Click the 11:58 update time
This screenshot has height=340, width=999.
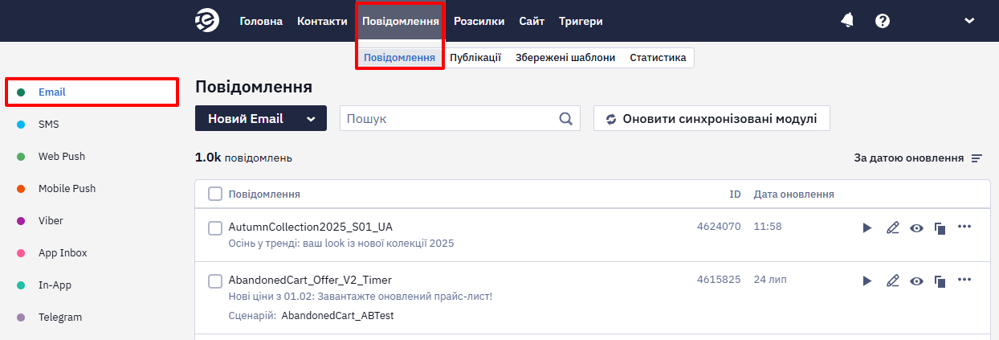tap(768, 227)
